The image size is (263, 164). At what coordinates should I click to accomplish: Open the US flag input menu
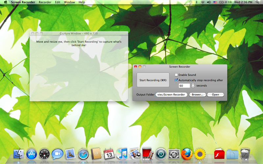[215, 2]
